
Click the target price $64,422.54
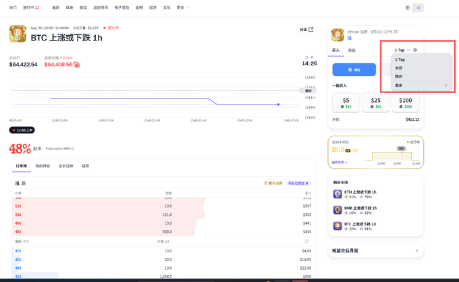24,64
